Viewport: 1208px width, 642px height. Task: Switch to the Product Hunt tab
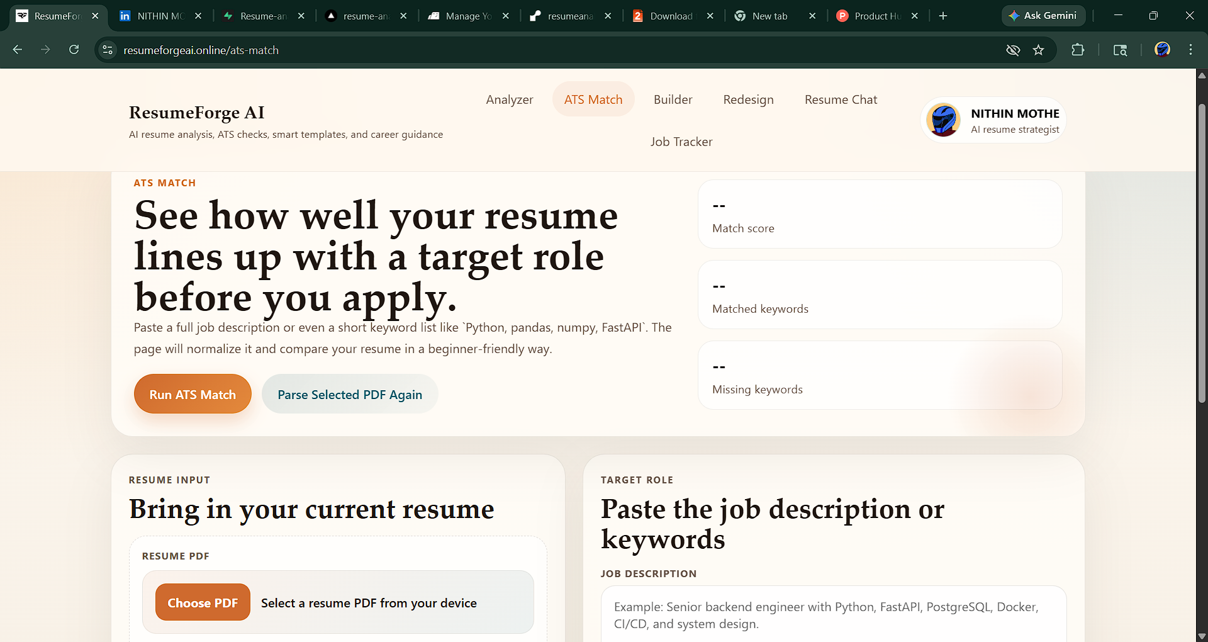[876, 16]
